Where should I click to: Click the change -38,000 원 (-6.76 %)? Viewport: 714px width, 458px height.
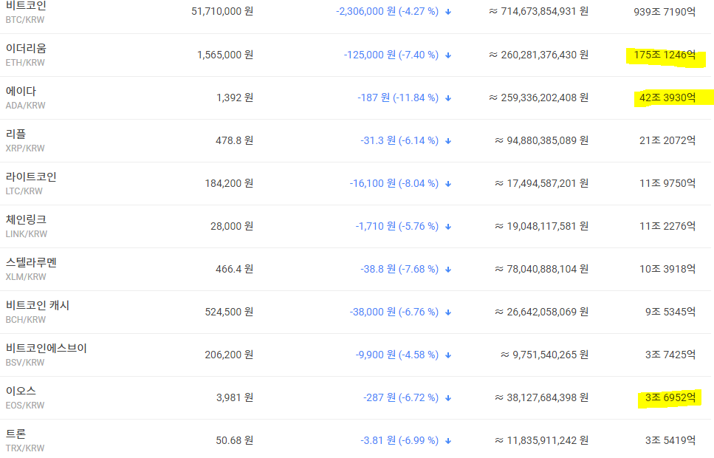[394, 312]
